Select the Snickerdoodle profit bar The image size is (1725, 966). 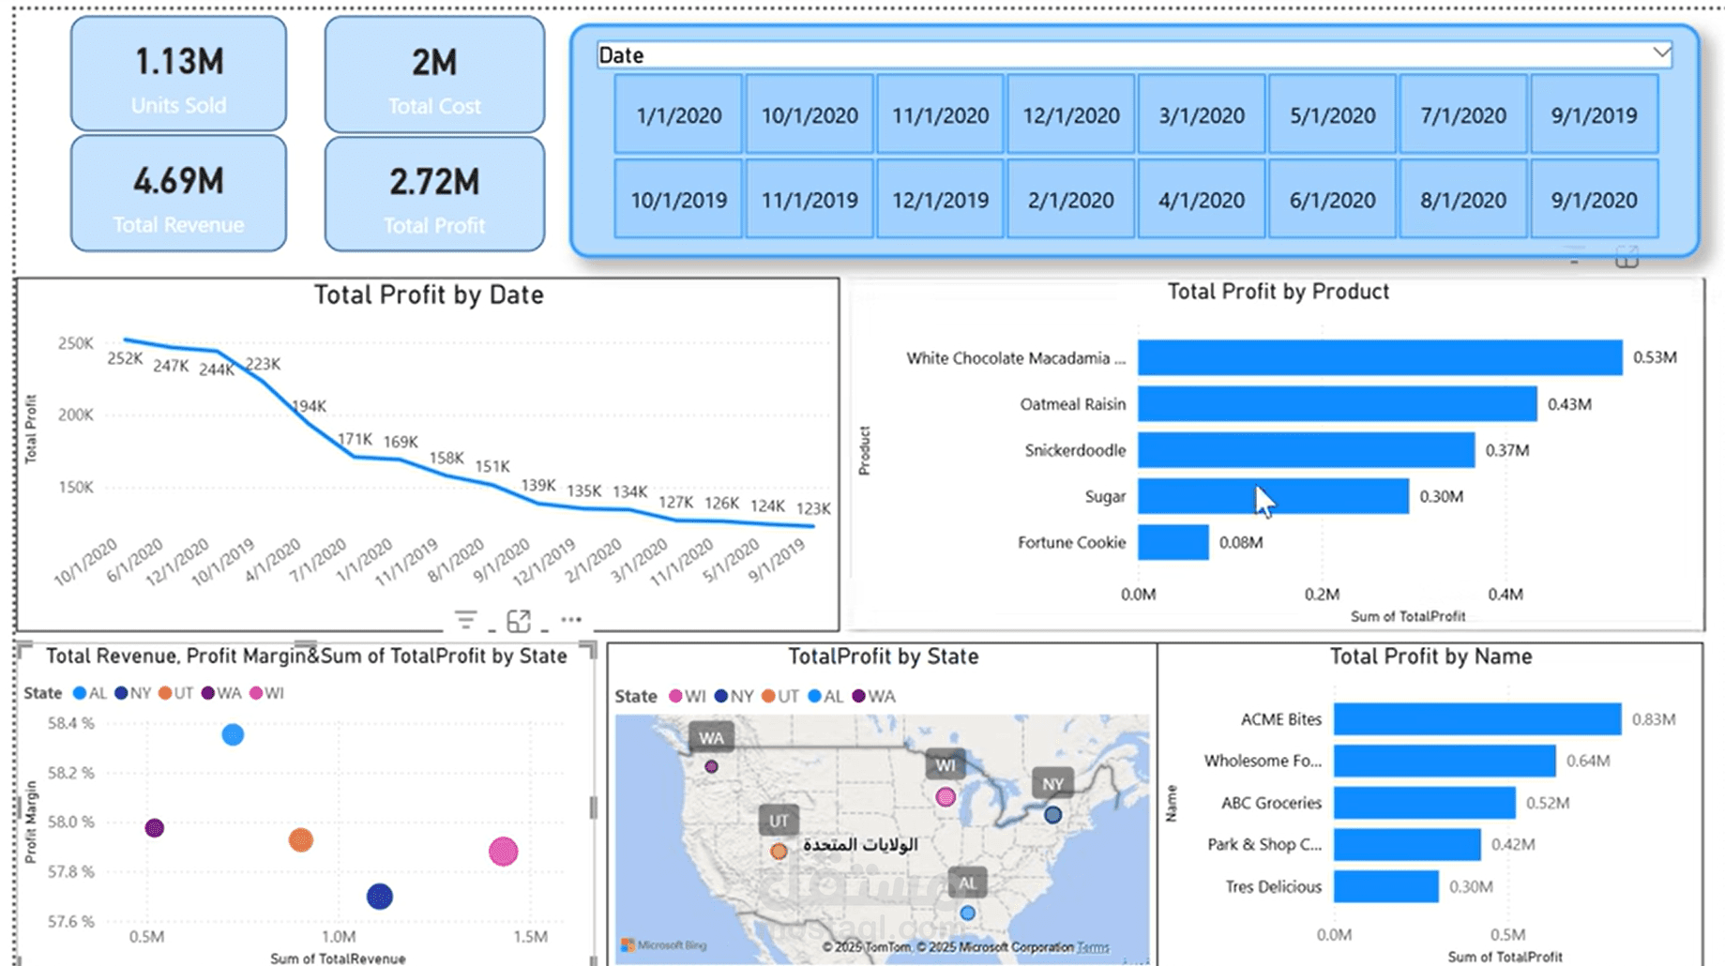pos(1307,449)
